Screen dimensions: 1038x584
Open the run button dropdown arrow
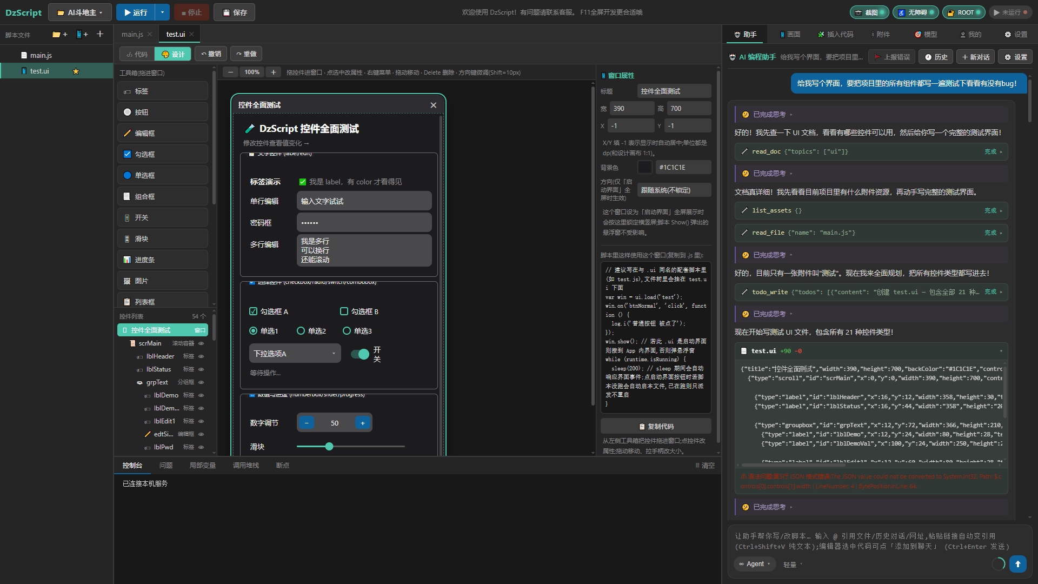(x=162, y=12)
